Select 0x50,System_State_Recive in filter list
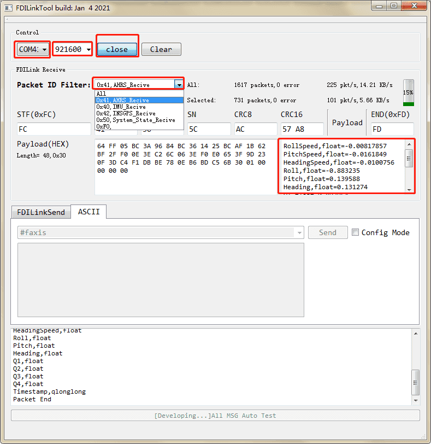Screen dimensions: 431x444 tap(139, 120)
